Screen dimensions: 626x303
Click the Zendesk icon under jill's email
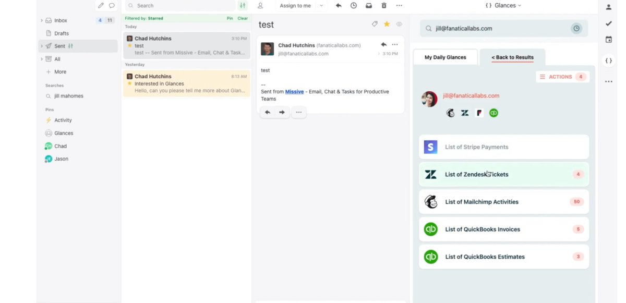coord(465,113)
